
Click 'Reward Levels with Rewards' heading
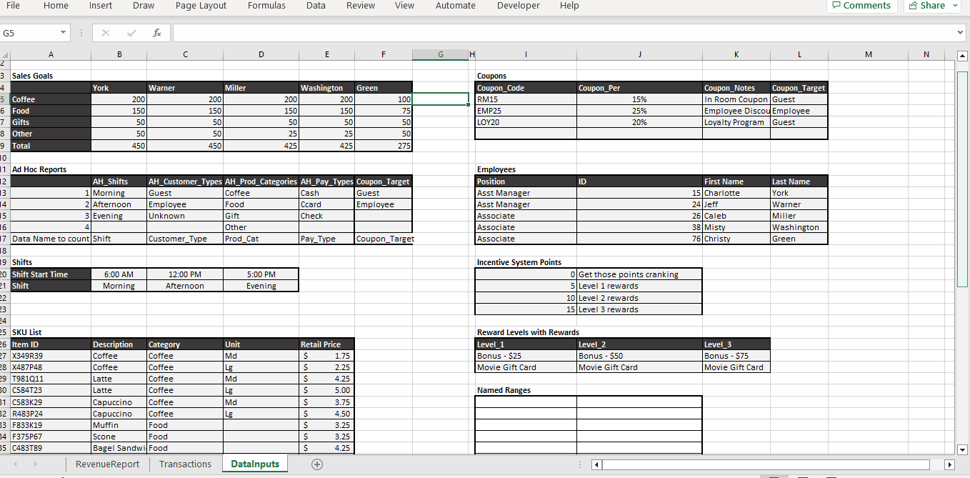click(528, 332)
